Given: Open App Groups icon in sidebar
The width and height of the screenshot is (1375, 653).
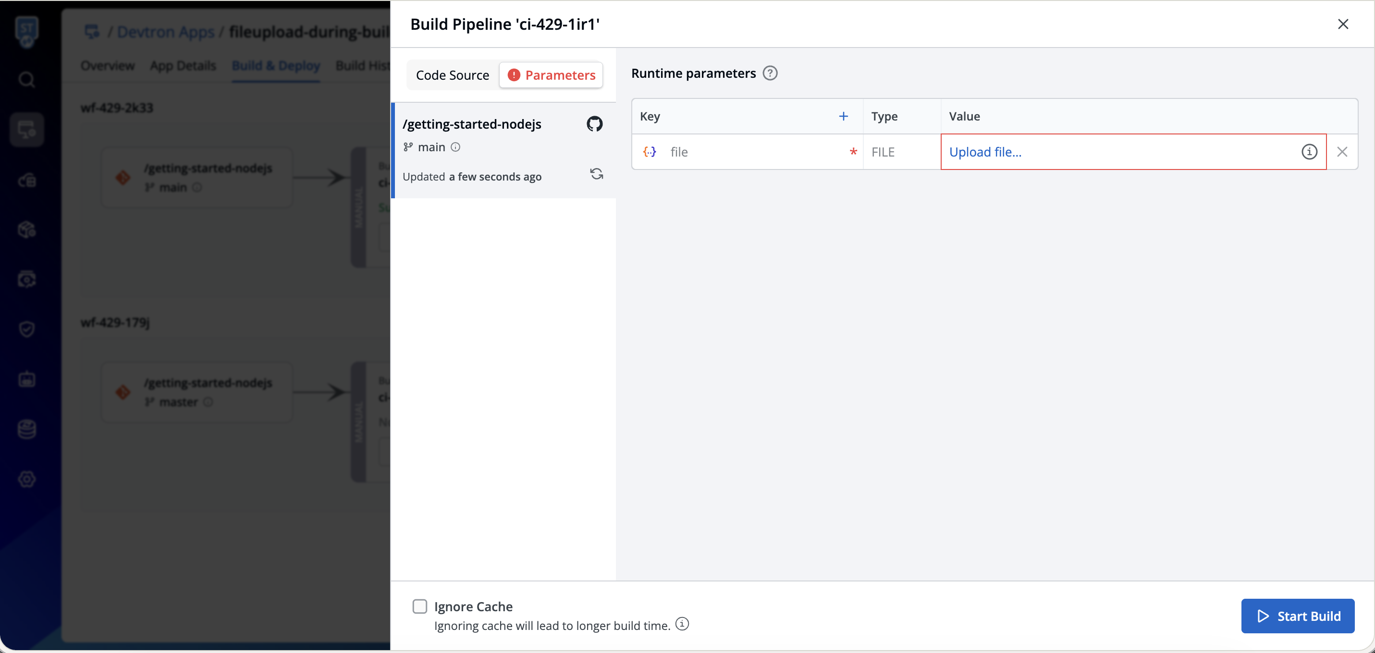Looking at the screenshot, I should pyautogui.click(x=27, y=230).
